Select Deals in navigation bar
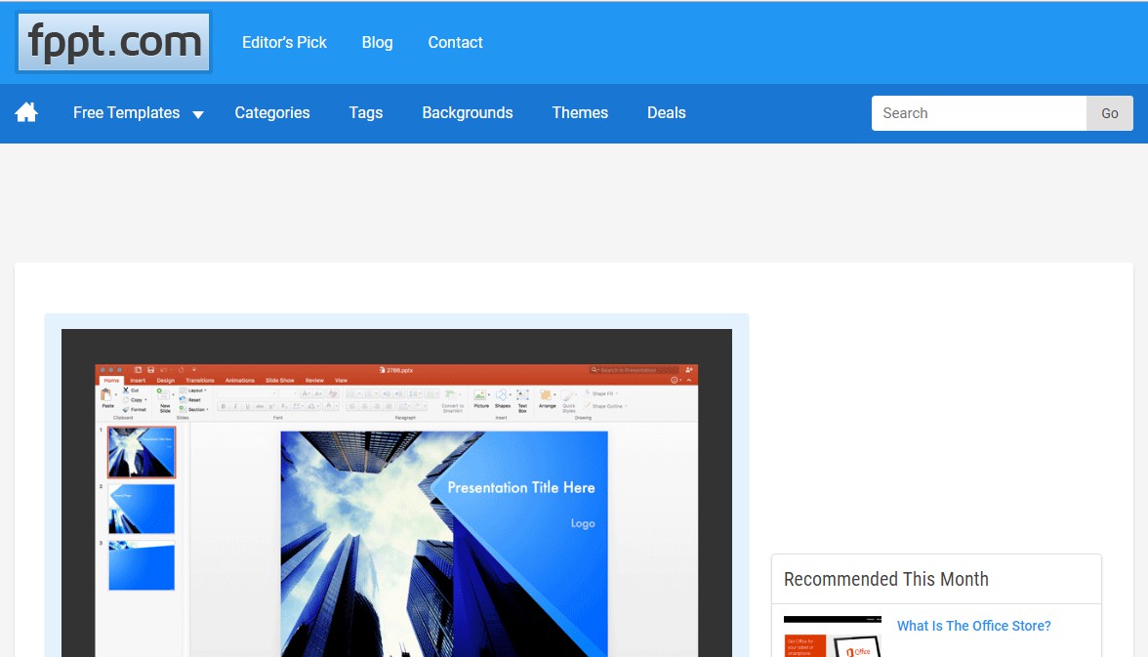The height and width of the screenshot is (657, 1148). (x=666, y=113)
